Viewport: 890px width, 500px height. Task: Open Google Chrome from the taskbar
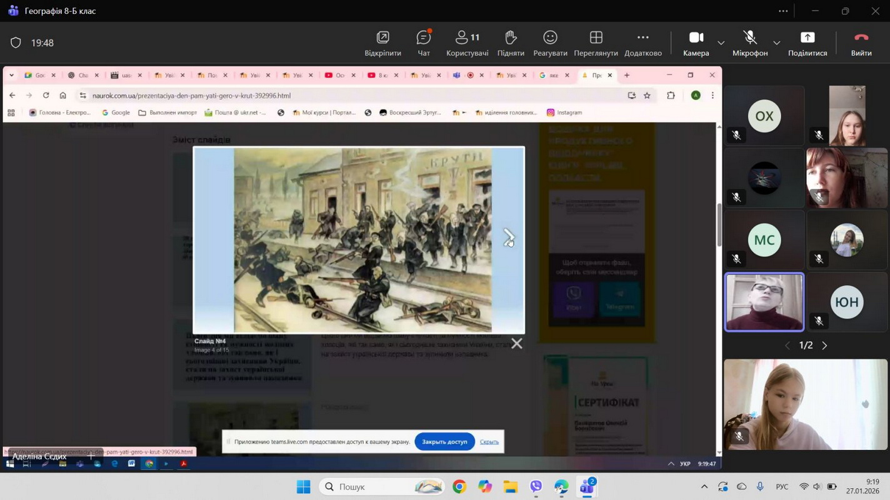click(x=459, y=487)
